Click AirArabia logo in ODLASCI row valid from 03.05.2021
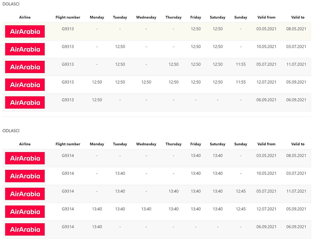 (25, 158)
